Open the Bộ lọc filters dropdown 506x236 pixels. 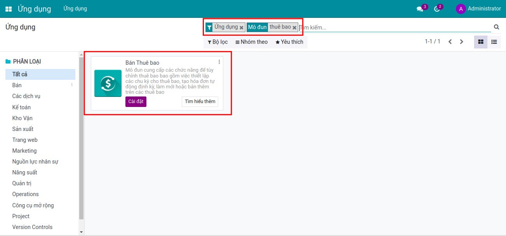[x=217, y=42]
